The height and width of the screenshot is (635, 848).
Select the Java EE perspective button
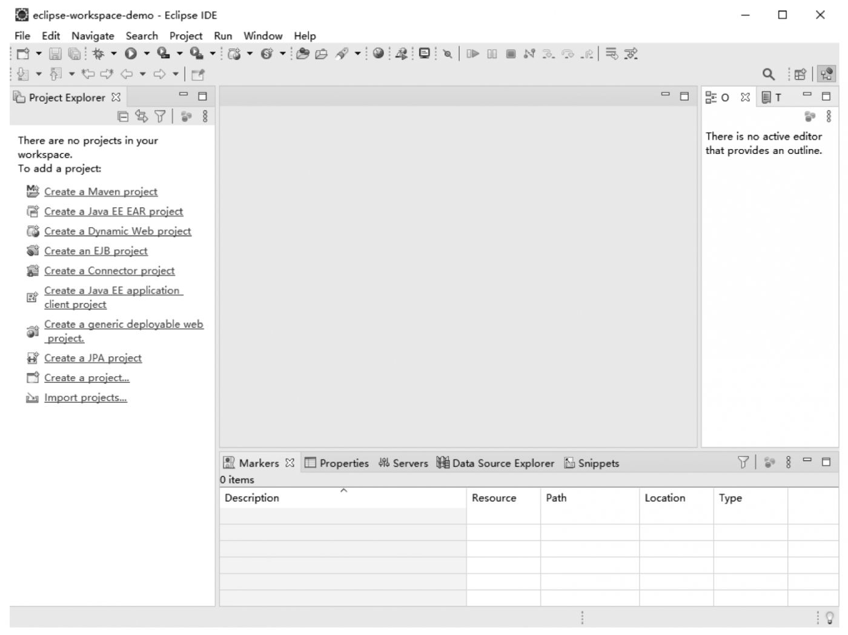826,74
